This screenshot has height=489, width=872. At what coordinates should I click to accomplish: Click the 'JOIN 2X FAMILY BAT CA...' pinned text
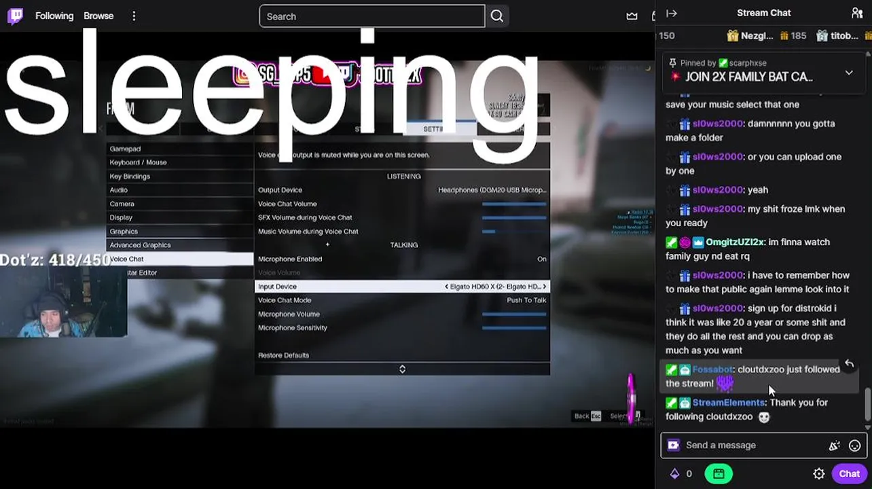pyautogui.click(x=749, y=77)
